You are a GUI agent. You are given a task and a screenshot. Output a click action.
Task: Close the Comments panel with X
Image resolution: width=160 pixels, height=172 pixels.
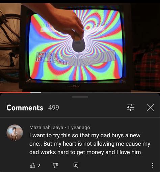point(150,108)
